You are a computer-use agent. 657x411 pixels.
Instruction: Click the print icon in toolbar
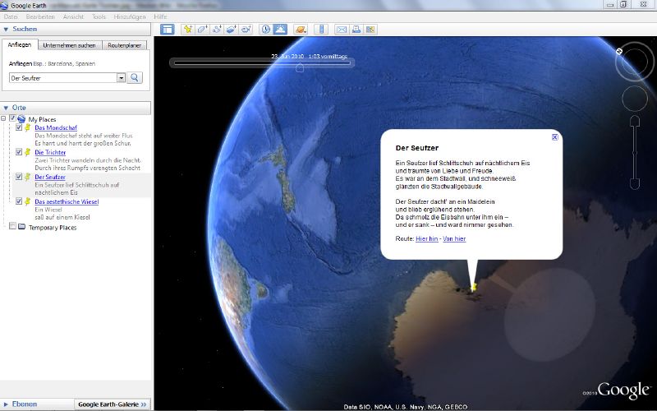[356, 30]
